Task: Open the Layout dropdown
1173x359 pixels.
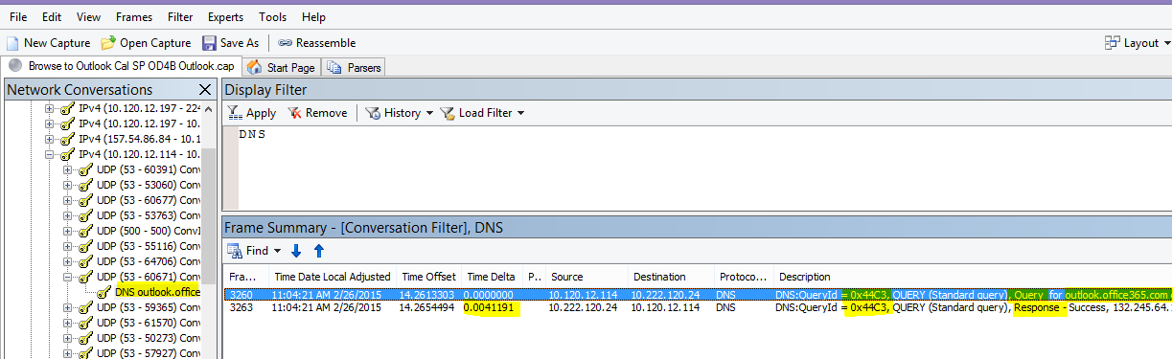Action: click(1138, 43)
